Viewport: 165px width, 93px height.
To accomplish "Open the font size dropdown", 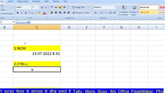I will (38, 7).
